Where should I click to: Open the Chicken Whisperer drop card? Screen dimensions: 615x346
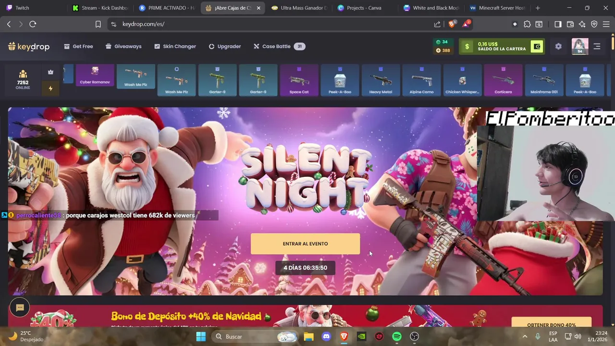point(462,80)
